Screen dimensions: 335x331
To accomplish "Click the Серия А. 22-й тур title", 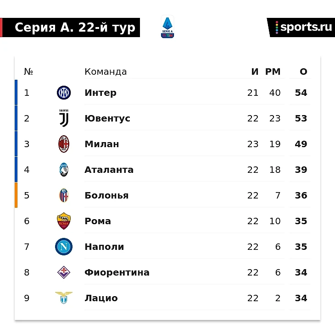I will tap(75, 28).
